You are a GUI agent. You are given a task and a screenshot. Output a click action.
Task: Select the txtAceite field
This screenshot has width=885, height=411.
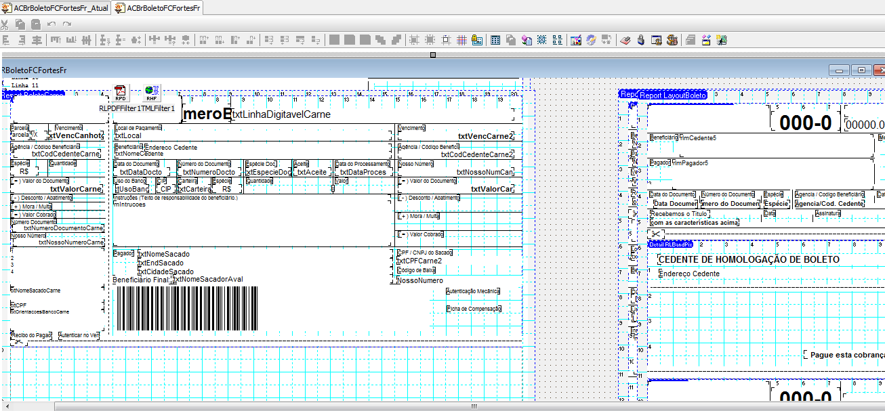pyautogui.click(x=312, y=172)
